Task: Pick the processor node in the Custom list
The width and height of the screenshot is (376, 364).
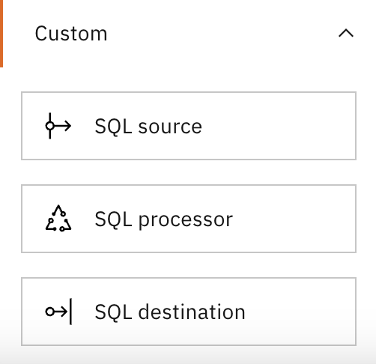Action: 189,219
